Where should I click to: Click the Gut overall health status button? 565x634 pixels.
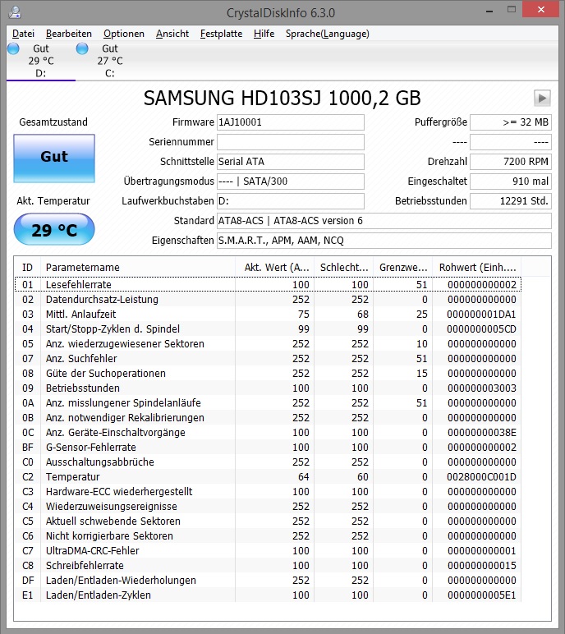54,158
